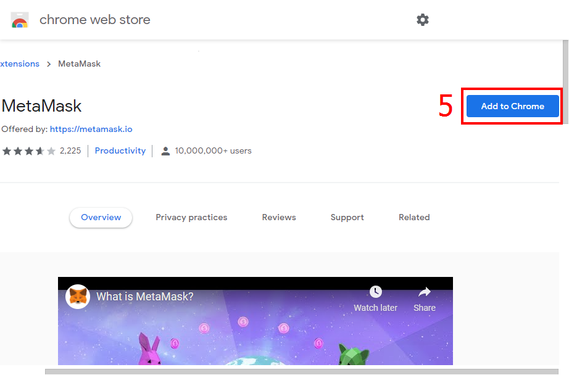Click the MetaMask extension heading
The height and width of the screenshot is (375, 569).
(42, 106)
